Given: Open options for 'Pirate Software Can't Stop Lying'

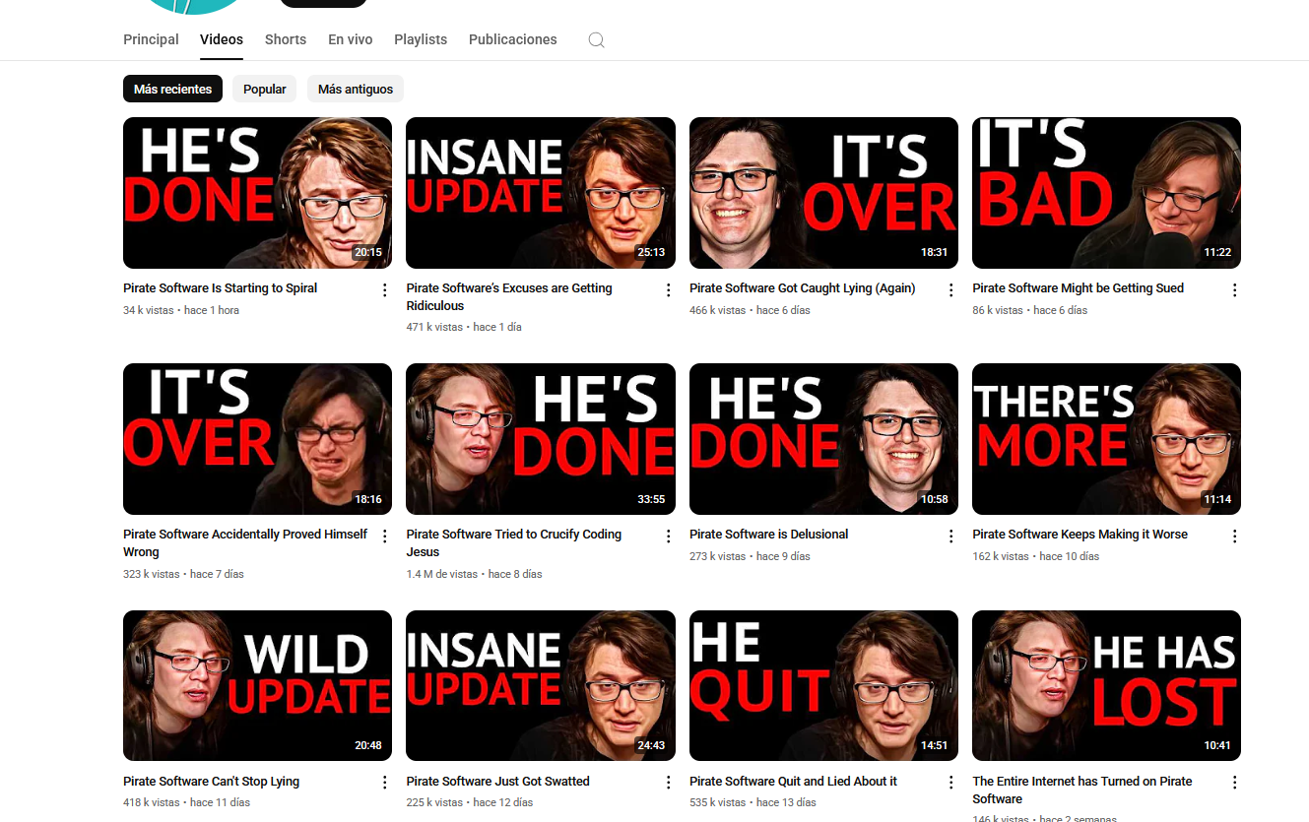Looking at the screenshot, I should [x=385, y=783].
